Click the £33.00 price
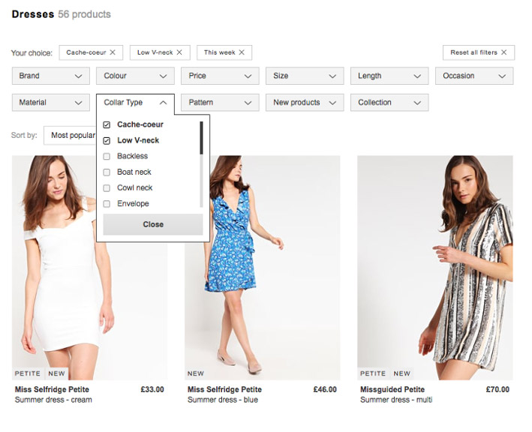 tap(152, 389)
